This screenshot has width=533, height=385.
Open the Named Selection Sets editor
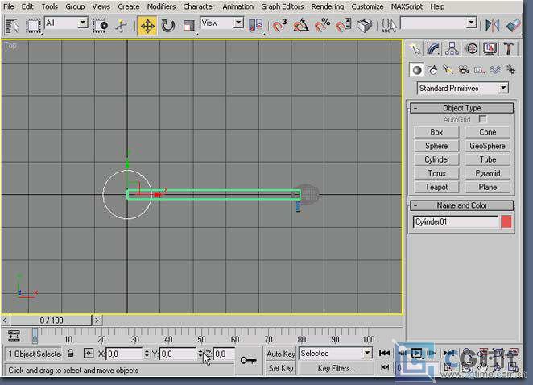click(x=389, y=26)
